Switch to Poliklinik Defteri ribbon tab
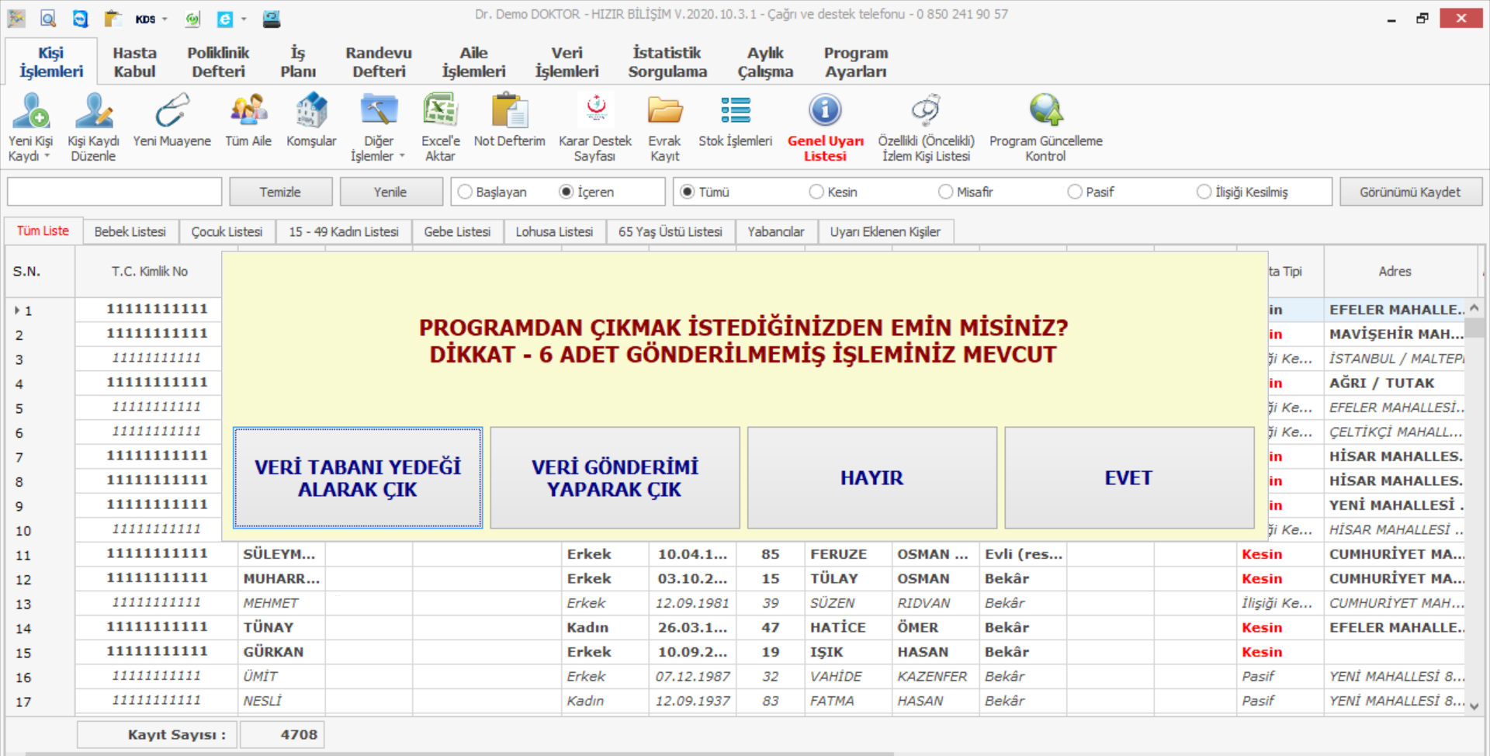 (218, 62)
